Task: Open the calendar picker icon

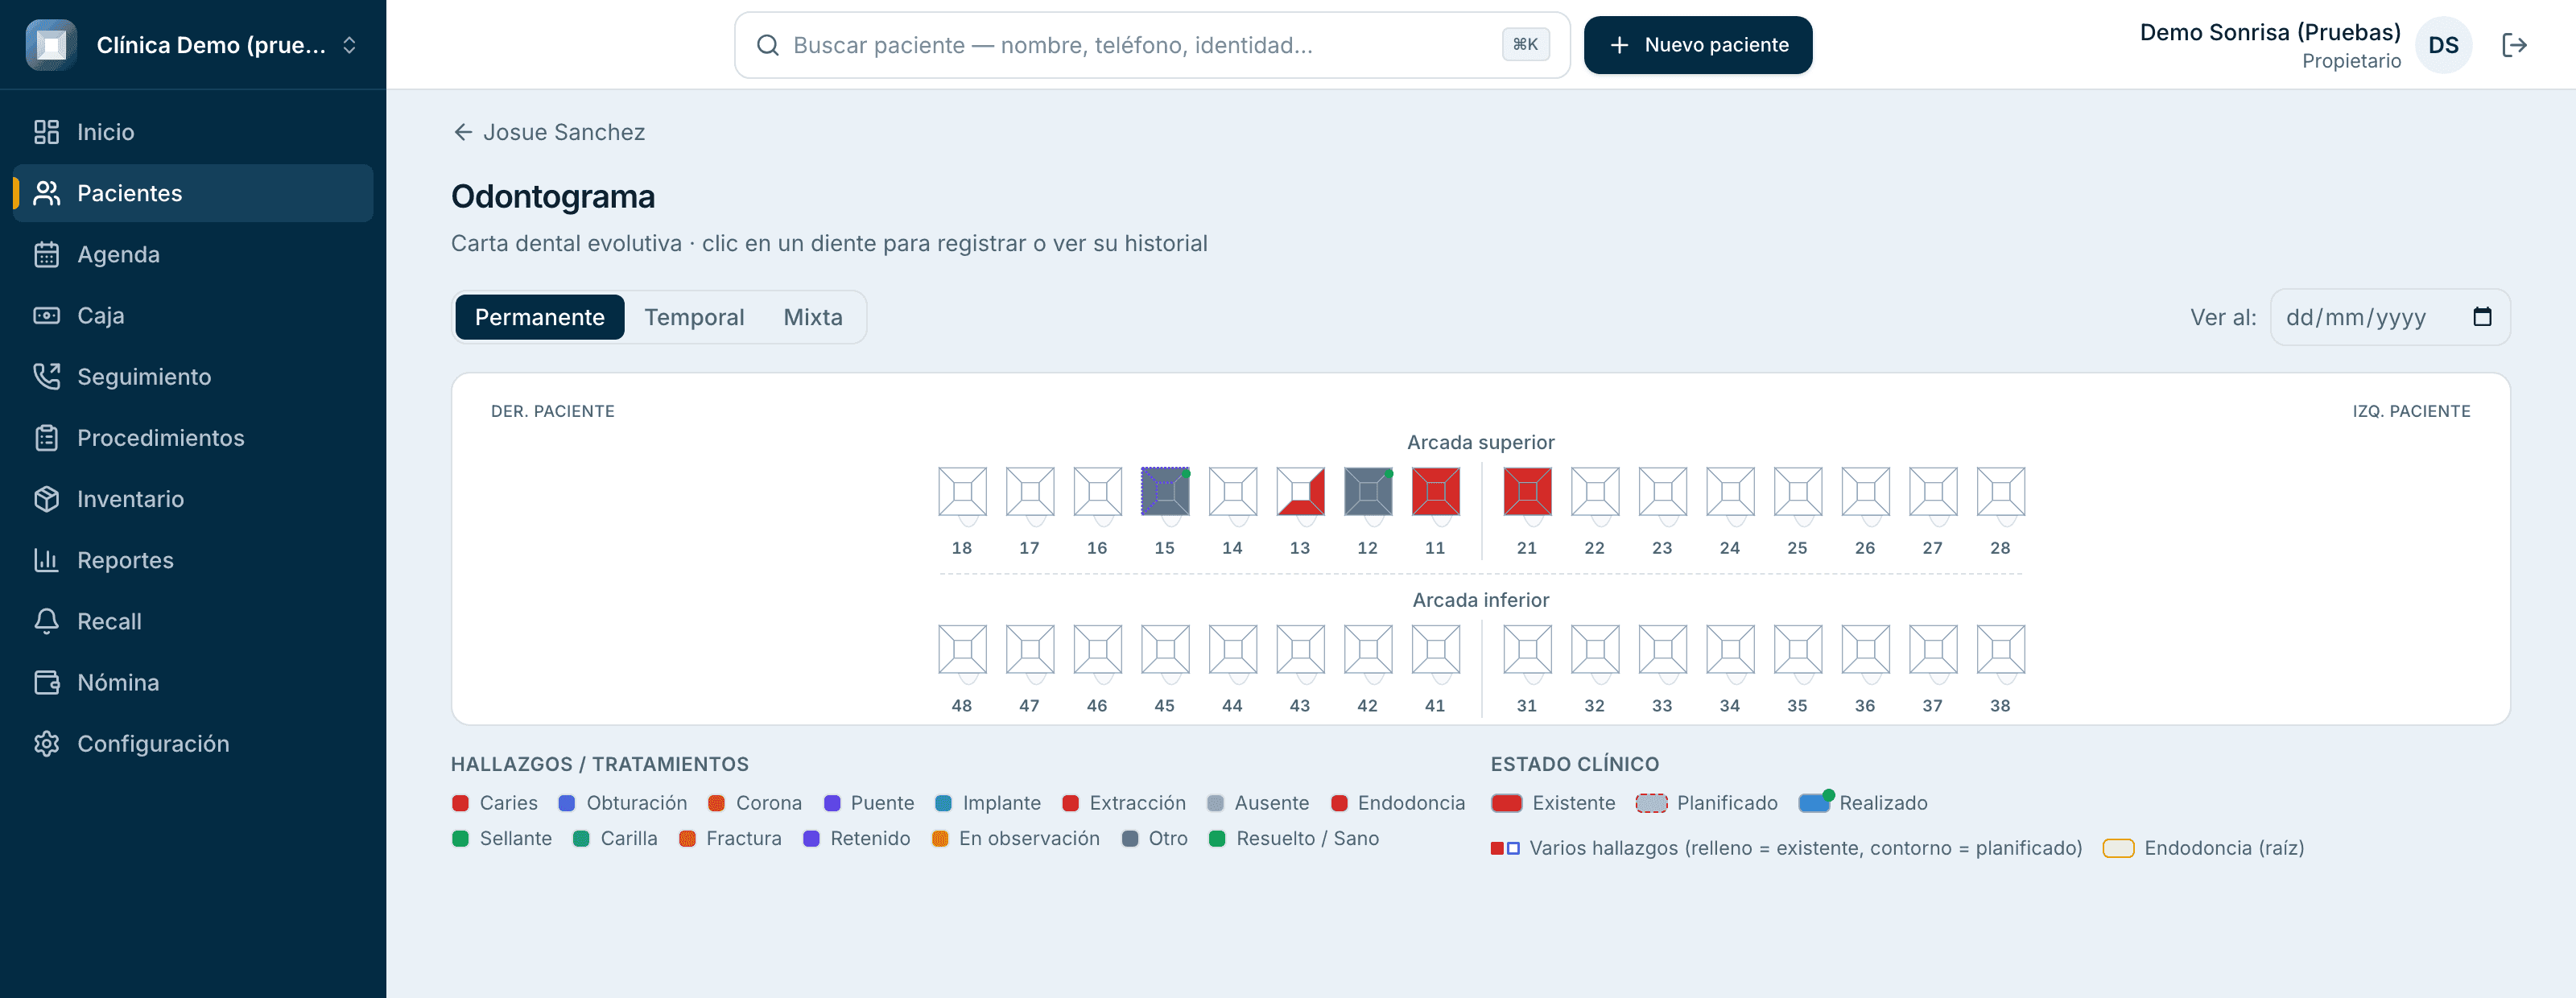Action: [2482, 317]
